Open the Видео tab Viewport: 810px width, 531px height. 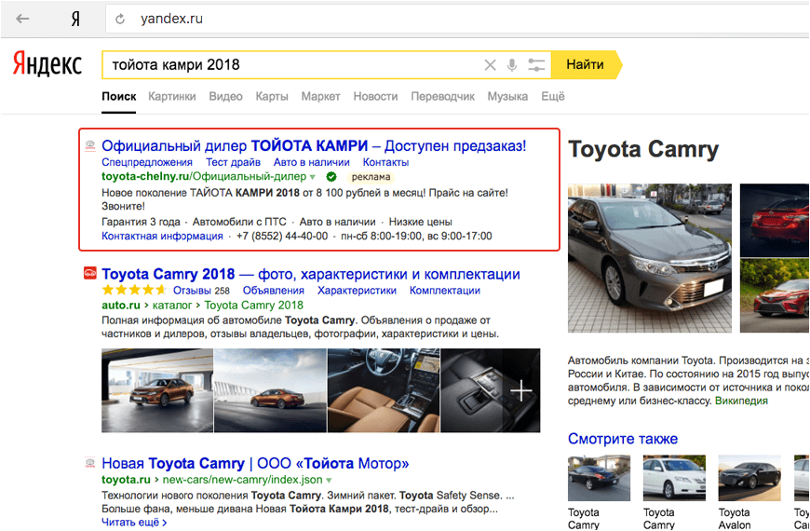pyautogui.click(x=225, y=97)
